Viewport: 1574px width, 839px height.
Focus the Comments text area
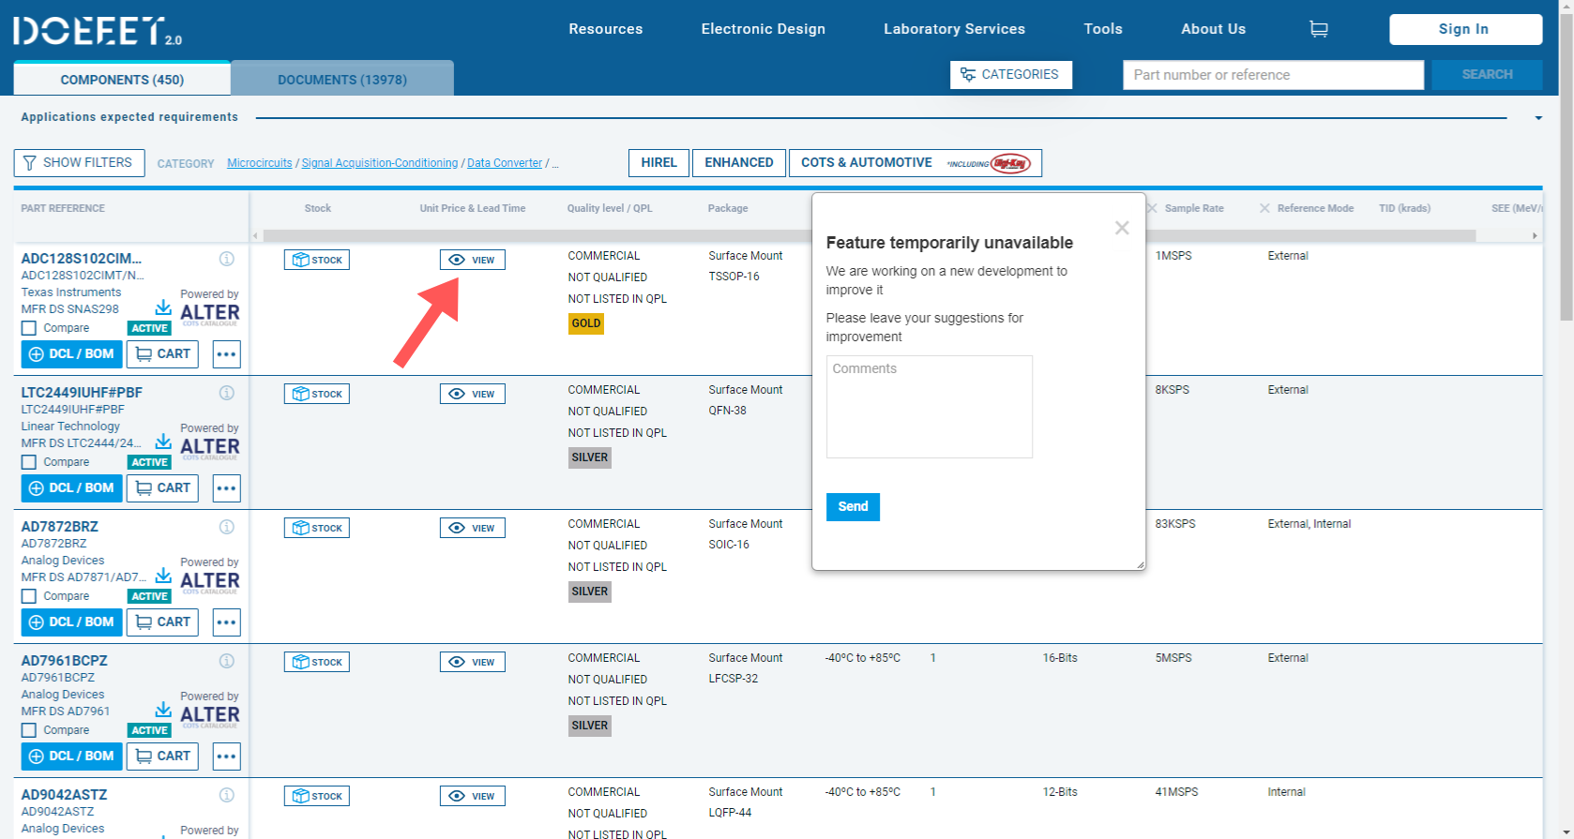929,406
